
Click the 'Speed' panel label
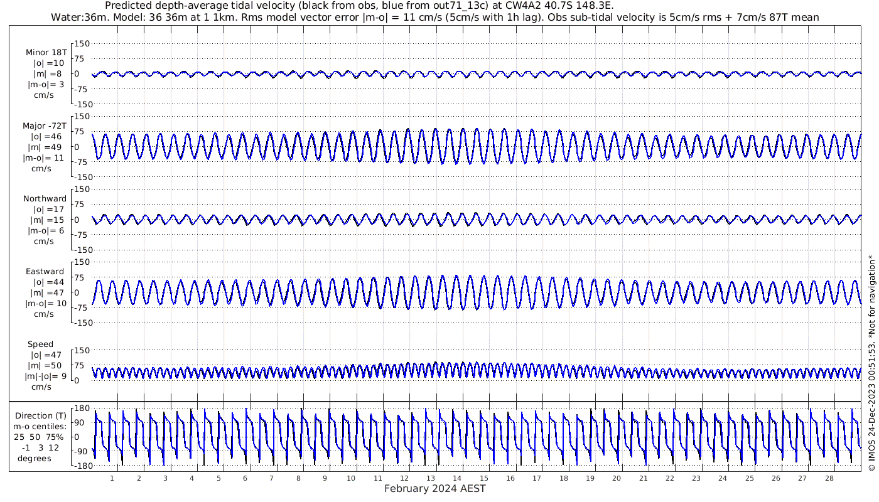click(40, 344)
